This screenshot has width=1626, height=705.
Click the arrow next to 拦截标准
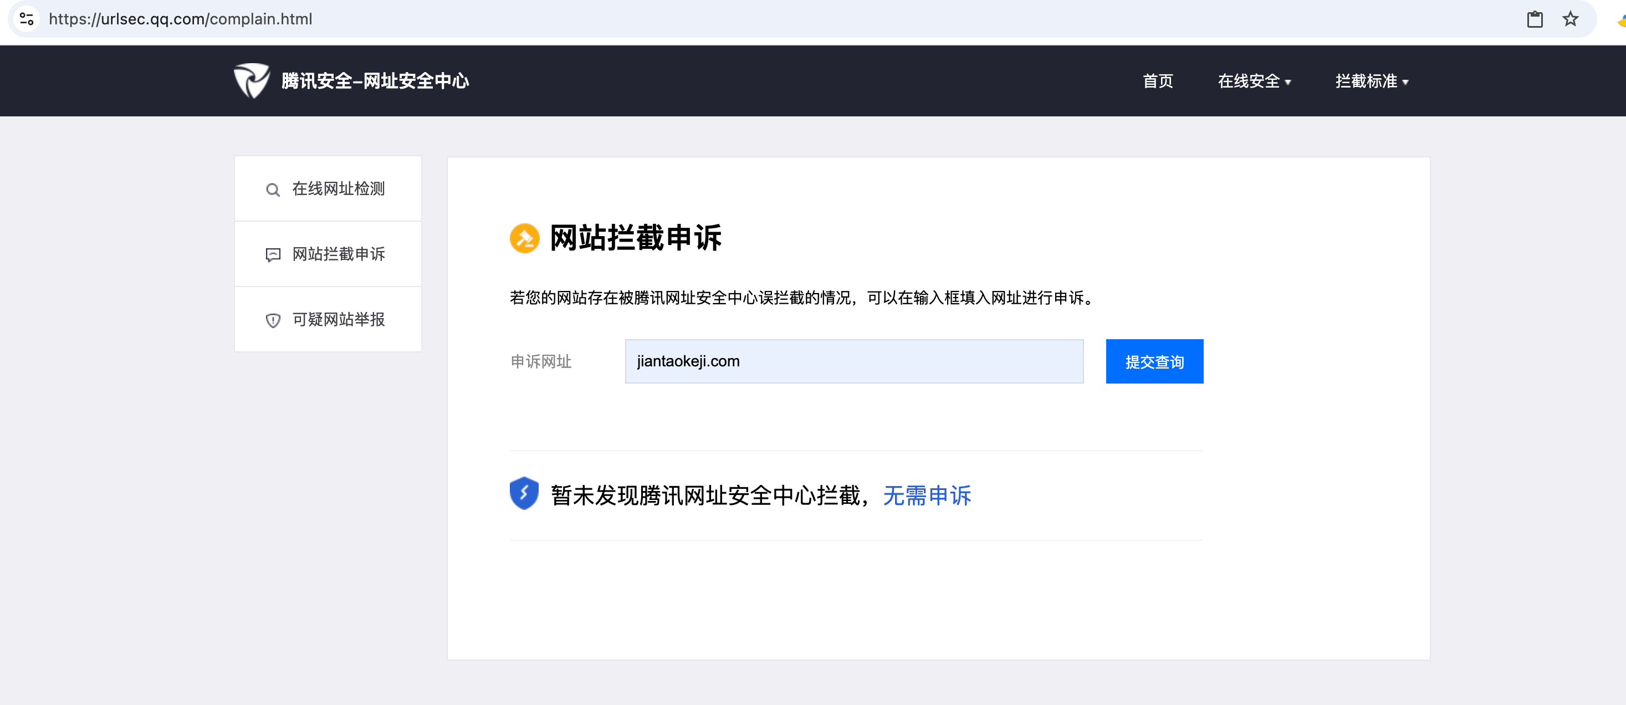click(x=1405, y=83)
